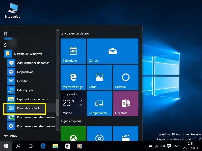Open the movies clapperboard tile
Image resolution: width=202 pixels, height=151 pixels.
pos(126,134)
